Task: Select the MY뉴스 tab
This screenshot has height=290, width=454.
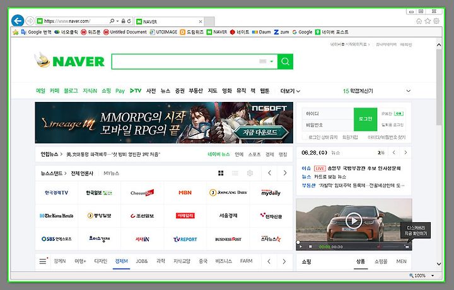Action: tap(112, 173)
